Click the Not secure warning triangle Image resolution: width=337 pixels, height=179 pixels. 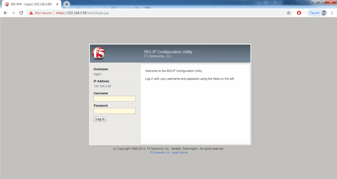31,13
